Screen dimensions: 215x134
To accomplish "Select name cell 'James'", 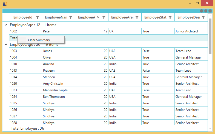I will tap(59, 51).
